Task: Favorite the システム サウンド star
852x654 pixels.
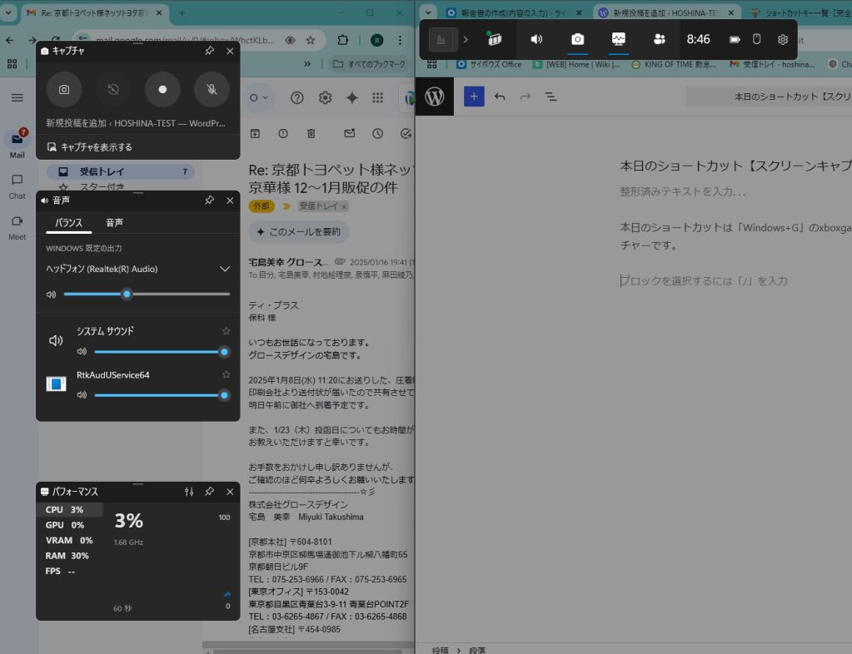Action: coord(226,331)
